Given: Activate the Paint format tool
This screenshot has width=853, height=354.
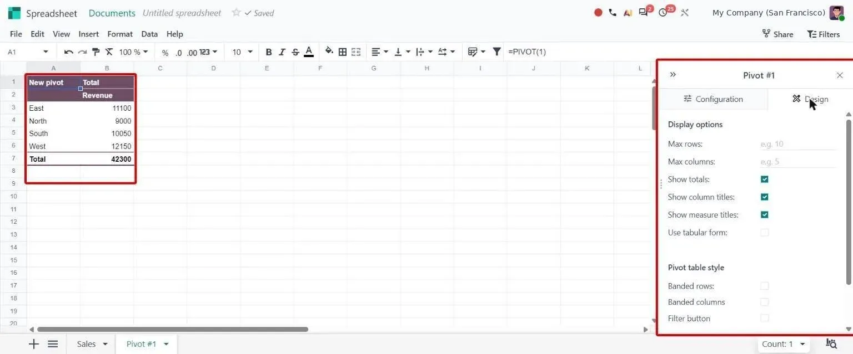Looking at the screenshot, I should tap(96, 52).
